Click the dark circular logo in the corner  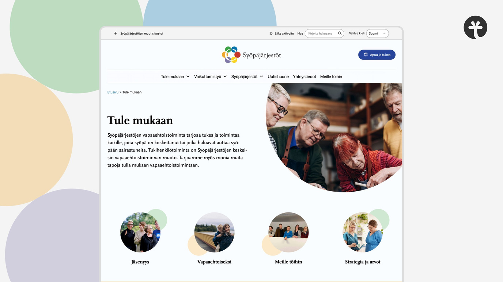coord(475,27)
